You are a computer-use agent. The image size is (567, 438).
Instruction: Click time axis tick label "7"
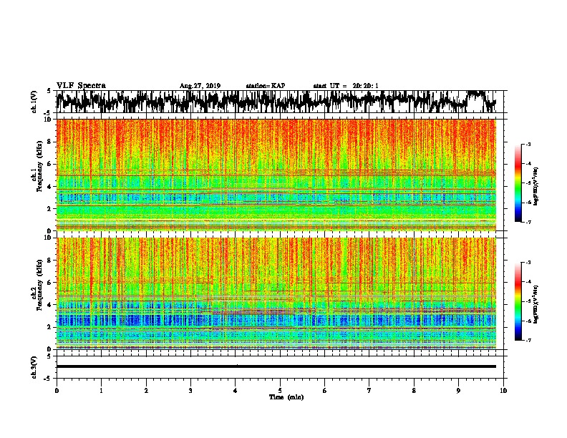coord(369,391)
